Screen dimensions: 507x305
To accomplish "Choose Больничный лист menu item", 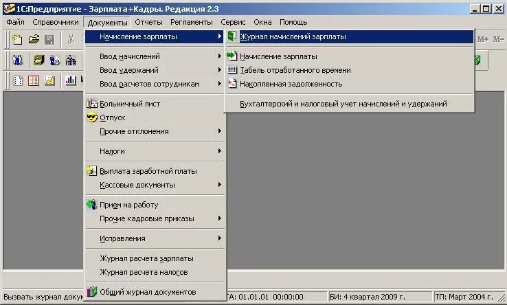I will coord(155,104).
